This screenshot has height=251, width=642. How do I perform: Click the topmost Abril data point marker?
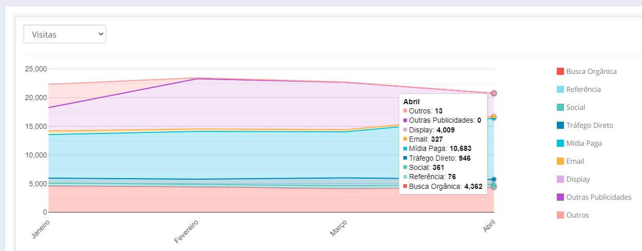(x=494, y=93)
